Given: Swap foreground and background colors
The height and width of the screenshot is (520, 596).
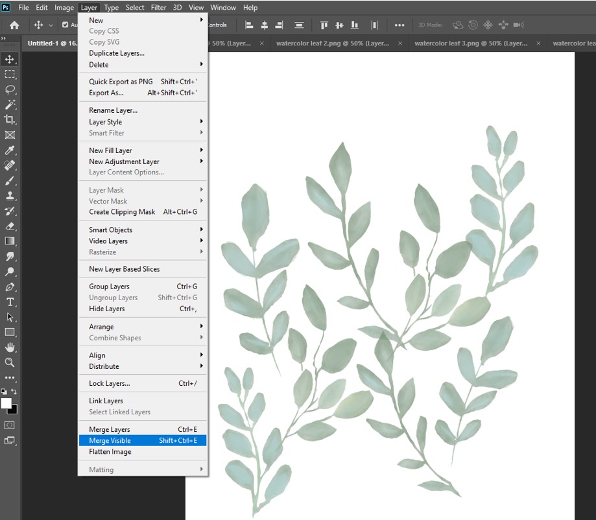Looking at the screenshot, I should click(x=14, y=392).
